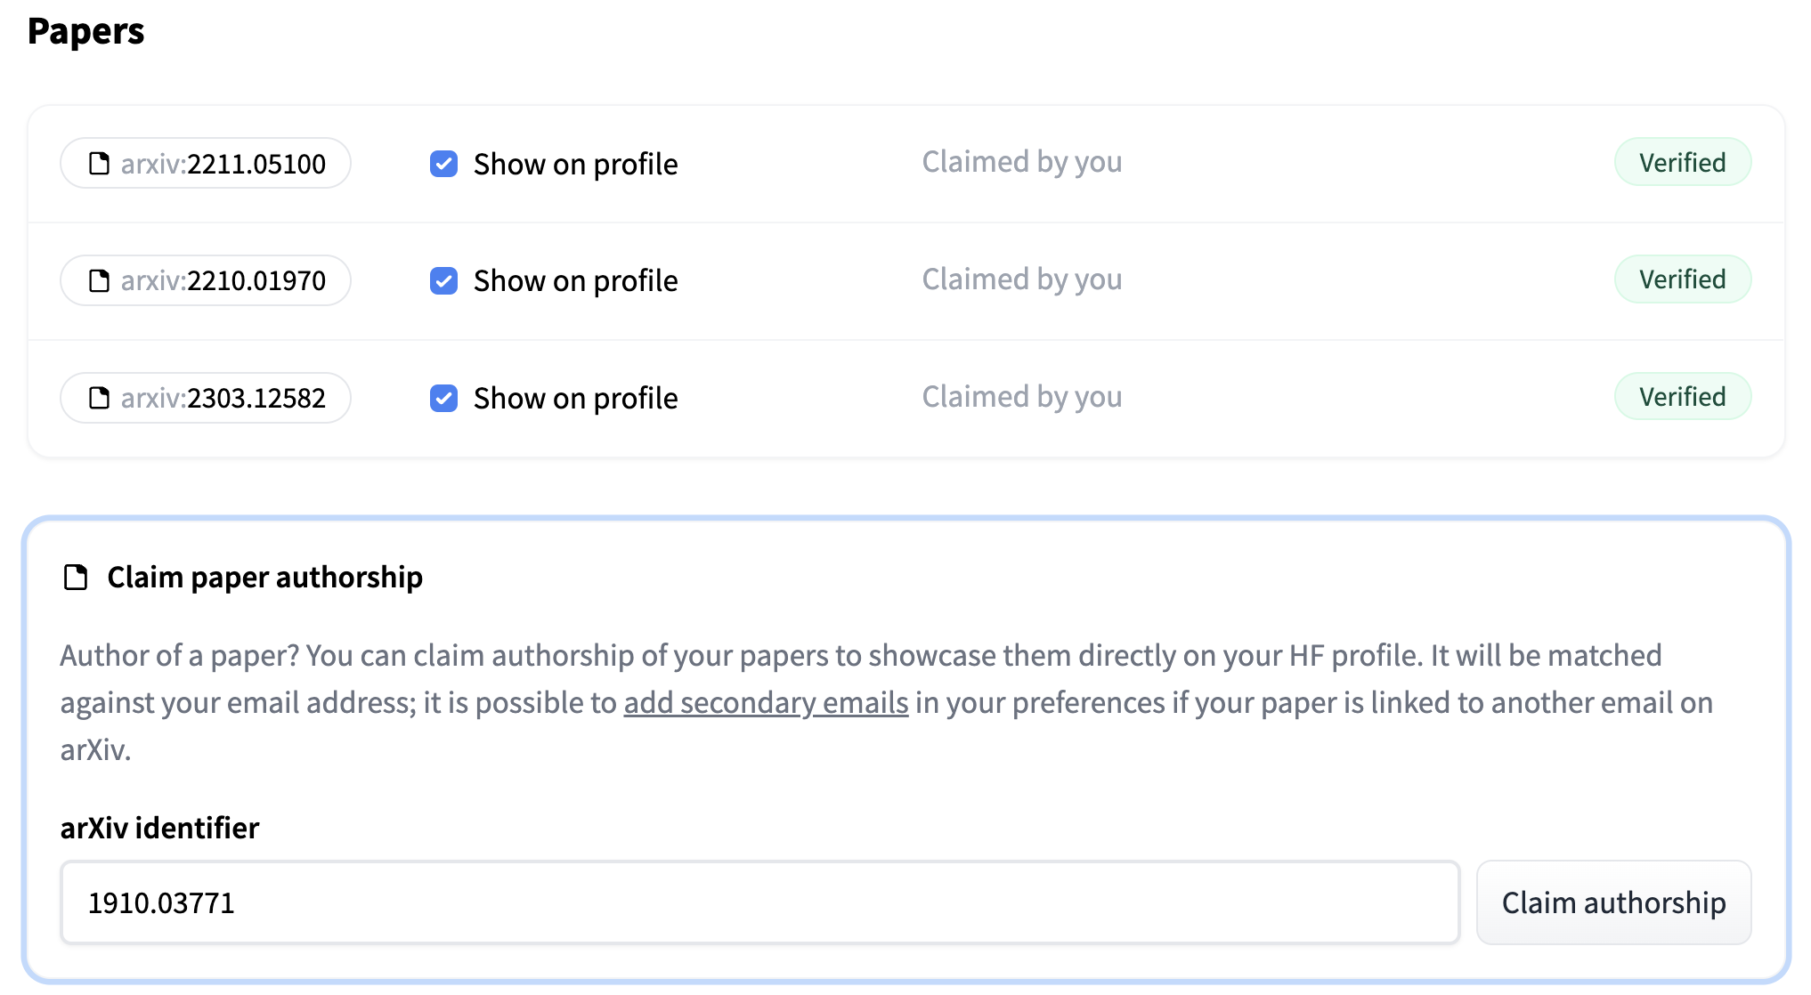
Task: Open the arxiv:2303.12582 paper link
Action: [223, 398]
